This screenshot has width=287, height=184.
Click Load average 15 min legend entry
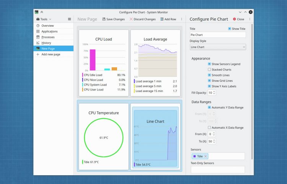coord(155,91)
